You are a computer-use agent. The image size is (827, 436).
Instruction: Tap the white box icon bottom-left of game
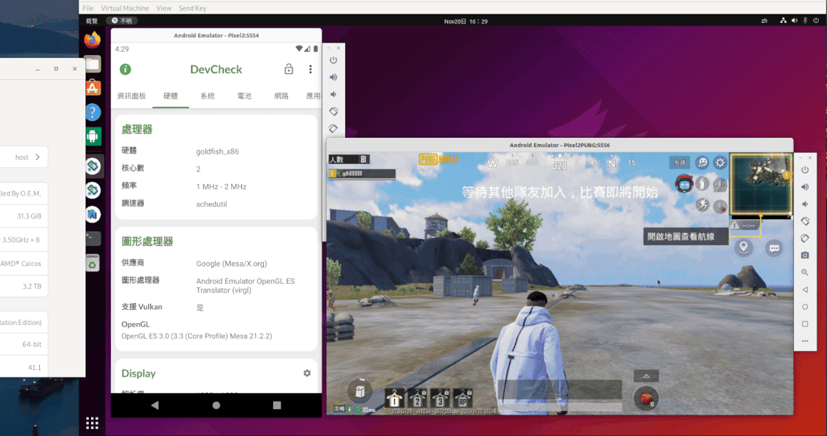358,390
